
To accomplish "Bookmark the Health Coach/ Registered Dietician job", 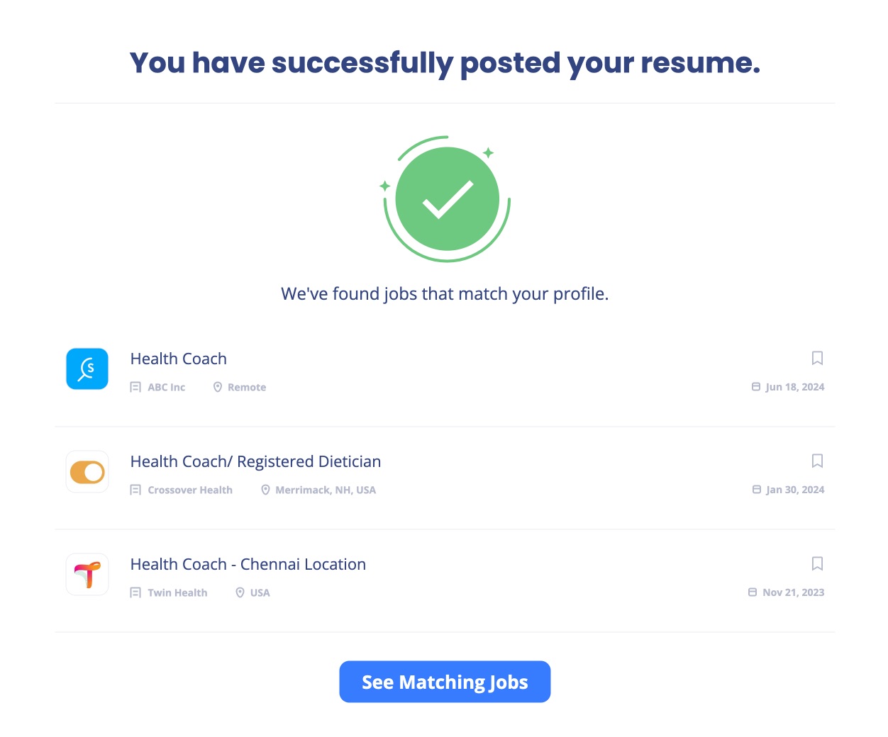I will click(817, 461).
